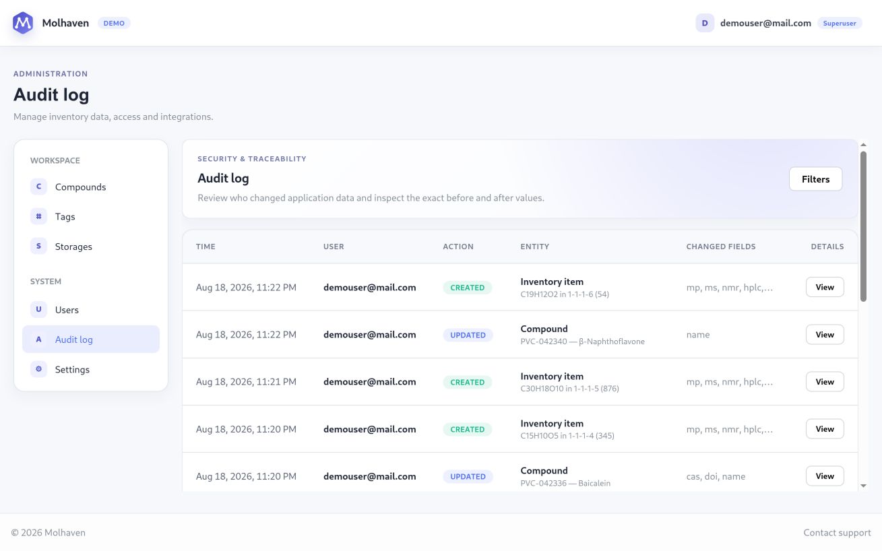This screenshot has width=882, height=551.
Task: Click the Superuser role badge
Action: tap(840, 23)
